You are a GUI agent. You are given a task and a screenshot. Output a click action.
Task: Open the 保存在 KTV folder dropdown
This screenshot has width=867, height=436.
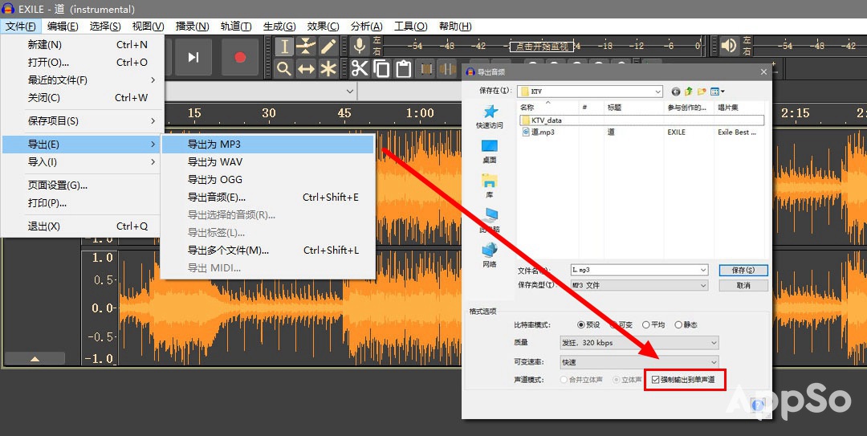(590, 92)
